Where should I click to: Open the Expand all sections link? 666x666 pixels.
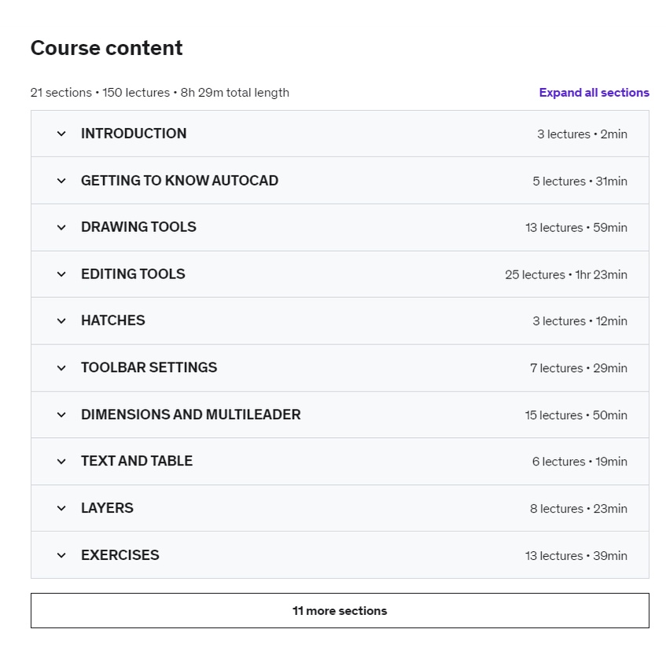click(x=594, y=93)
